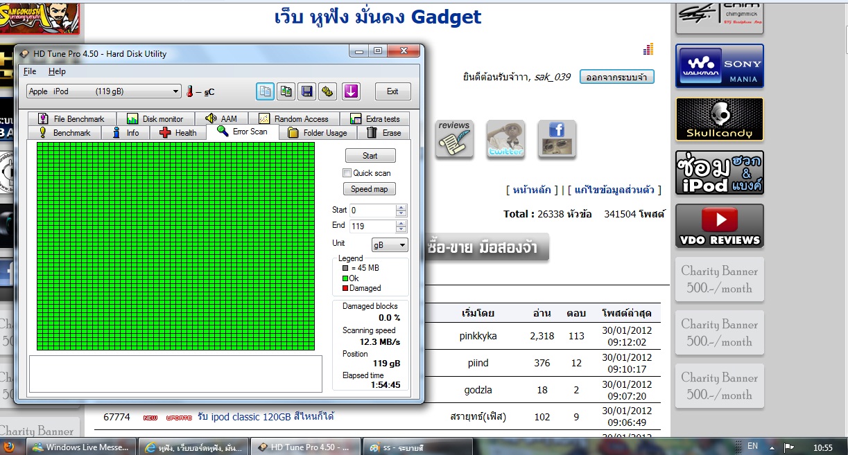
Task: Click the purple down-arrow minimize-to-tray icon
Action: [350, 91]
